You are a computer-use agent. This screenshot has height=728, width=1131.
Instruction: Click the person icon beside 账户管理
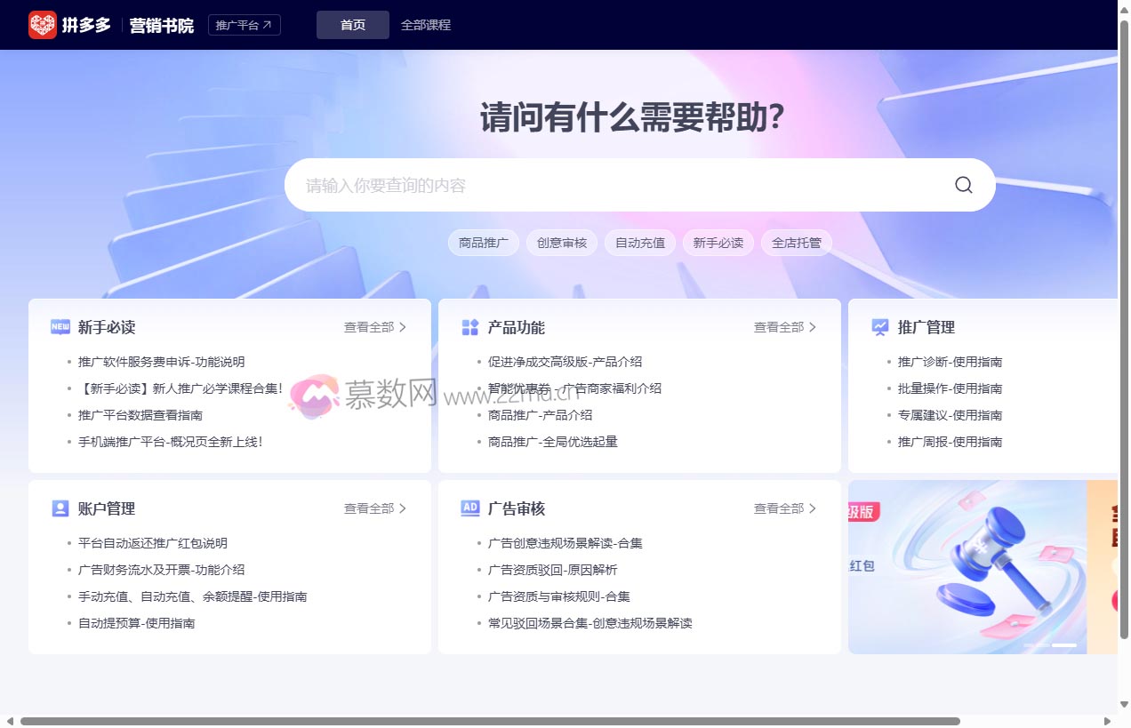pyautogui.click(x=60, y=508)
